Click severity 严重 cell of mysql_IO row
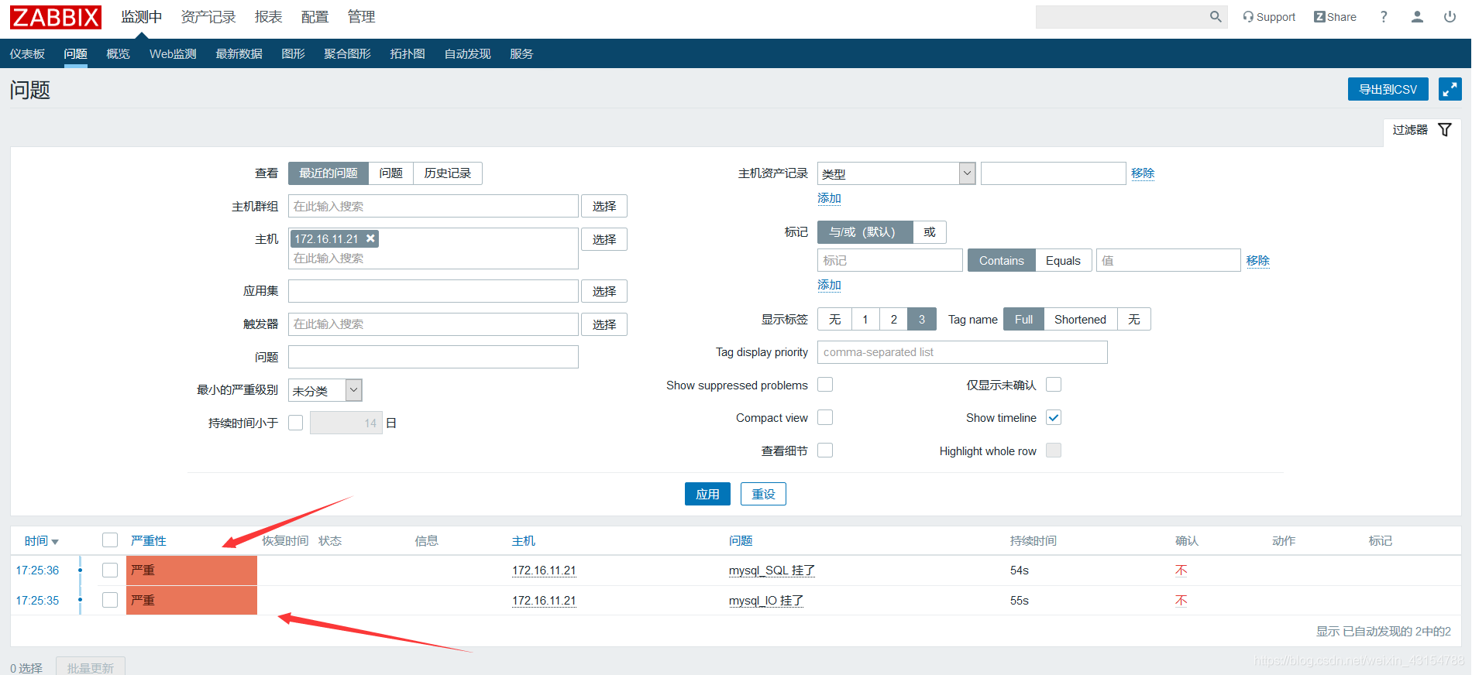 191,600
